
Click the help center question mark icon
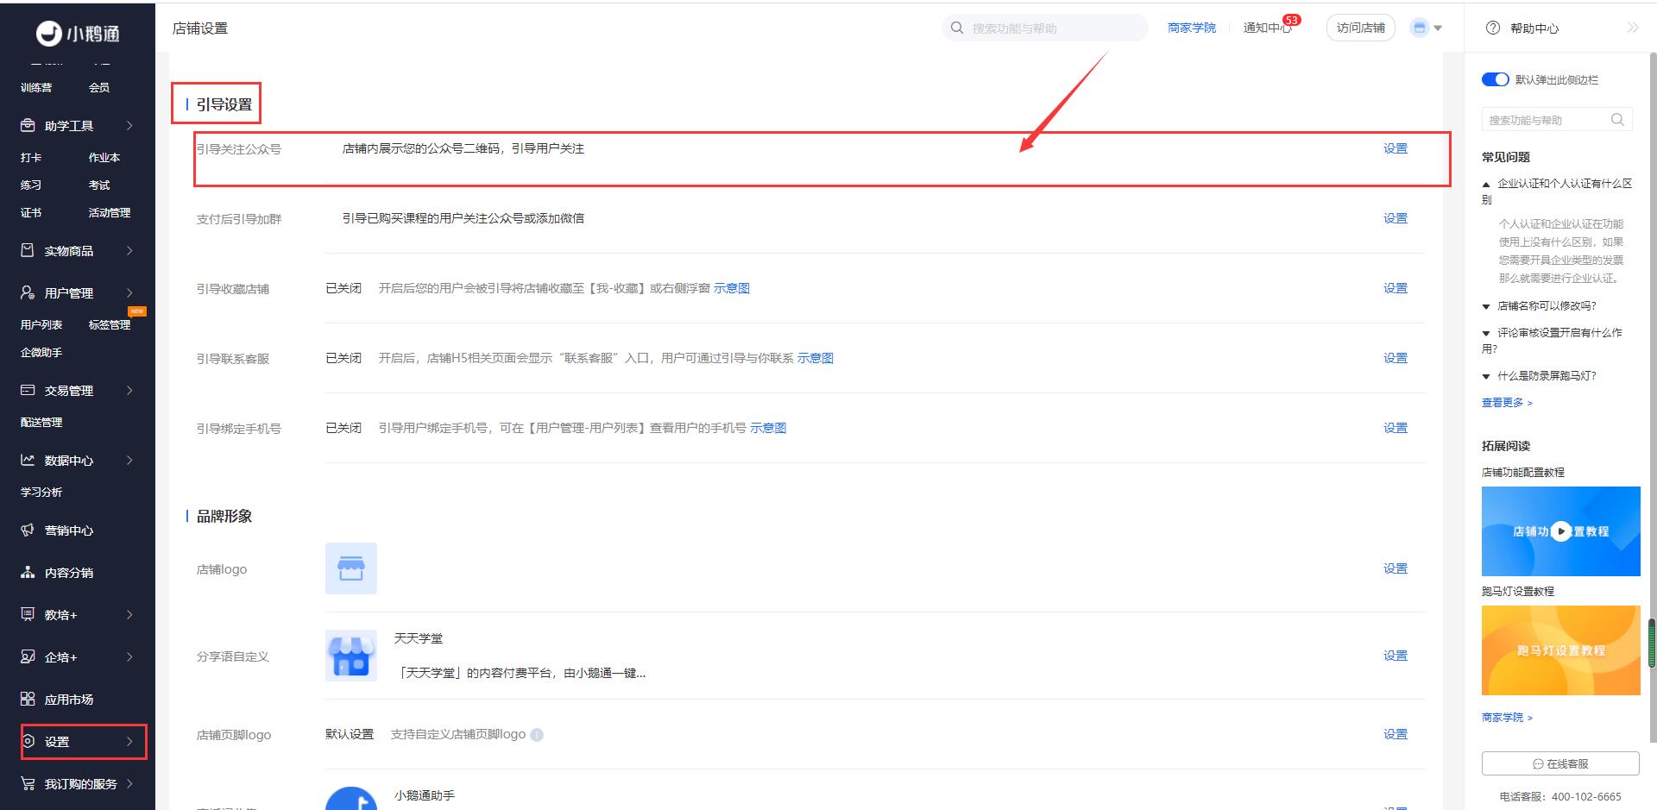(x=1492, y=28)
